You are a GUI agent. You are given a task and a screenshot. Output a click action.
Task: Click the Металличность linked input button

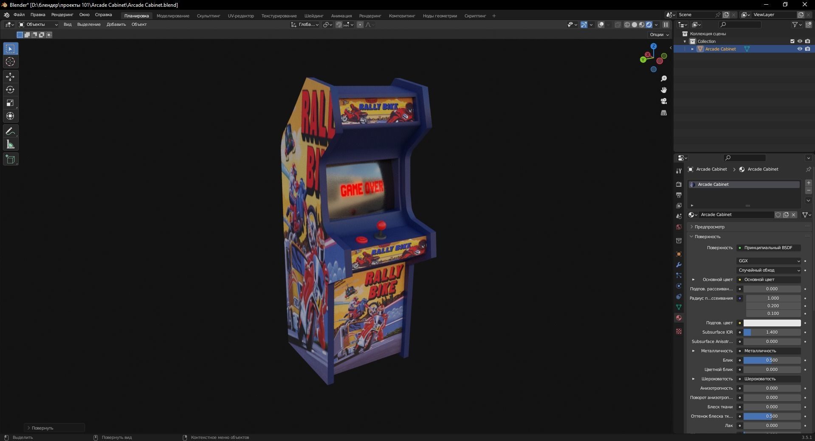769,351
